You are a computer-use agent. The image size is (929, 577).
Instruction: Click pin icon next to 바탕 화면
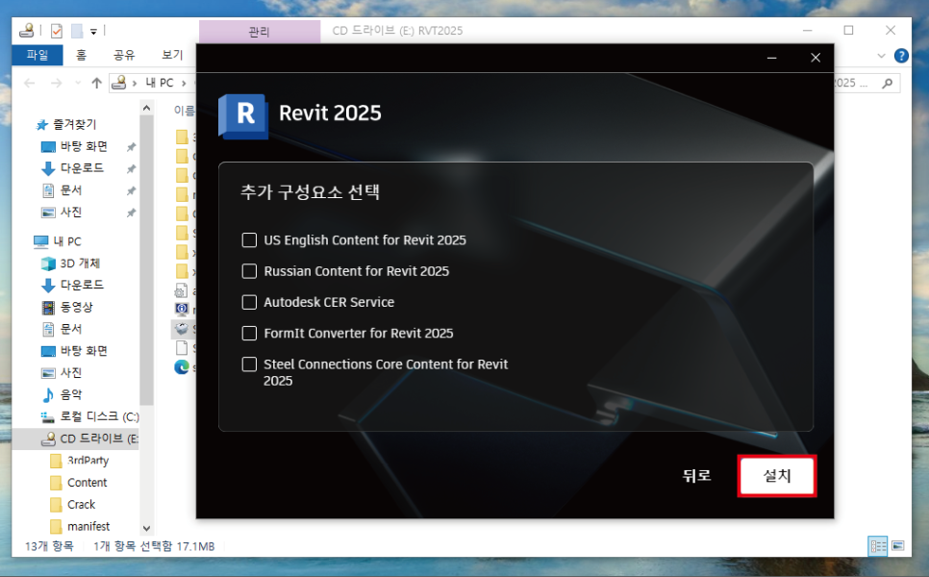pos(132,147)
